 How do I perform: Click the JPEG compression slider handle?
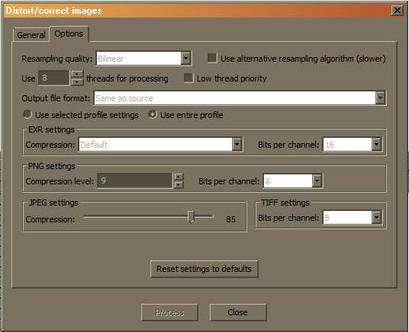192,217
